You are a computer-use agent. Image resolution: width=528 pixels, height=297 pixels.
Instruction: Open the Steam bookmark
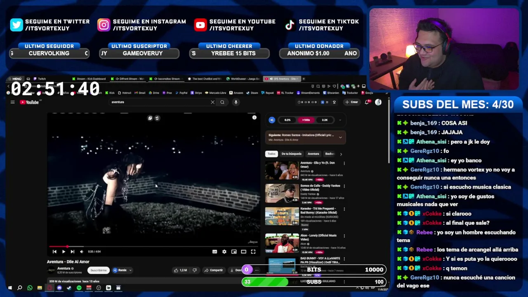point(252,93)
